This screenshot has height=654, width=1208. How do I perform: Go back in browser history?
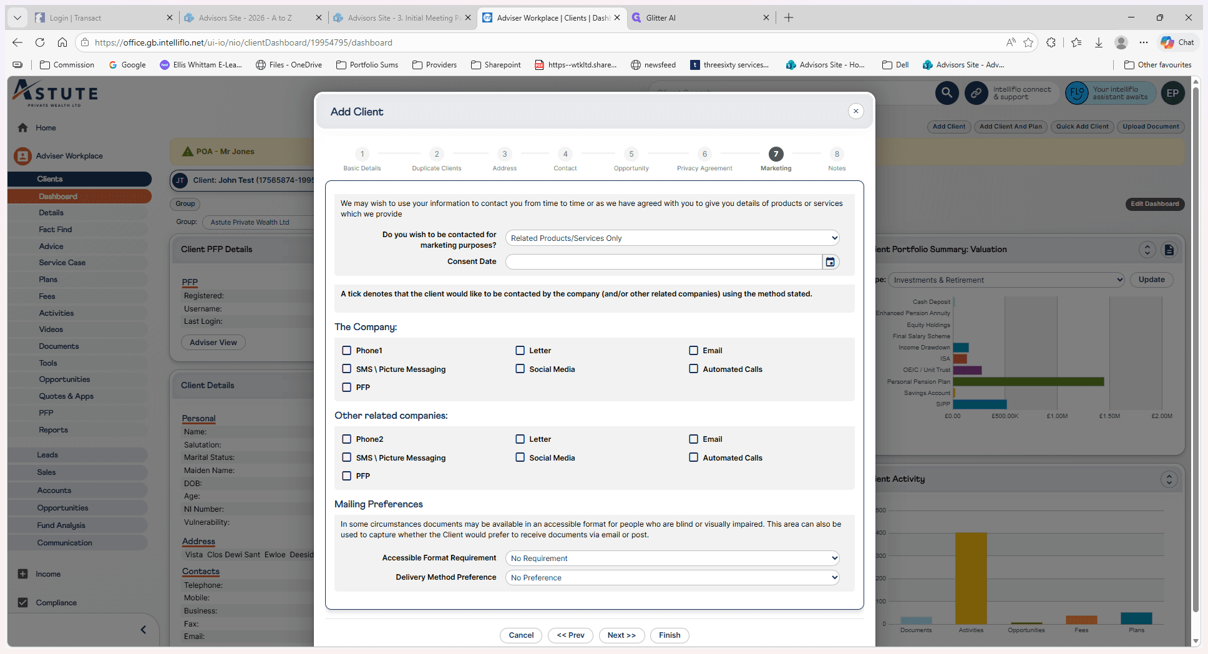17,42
